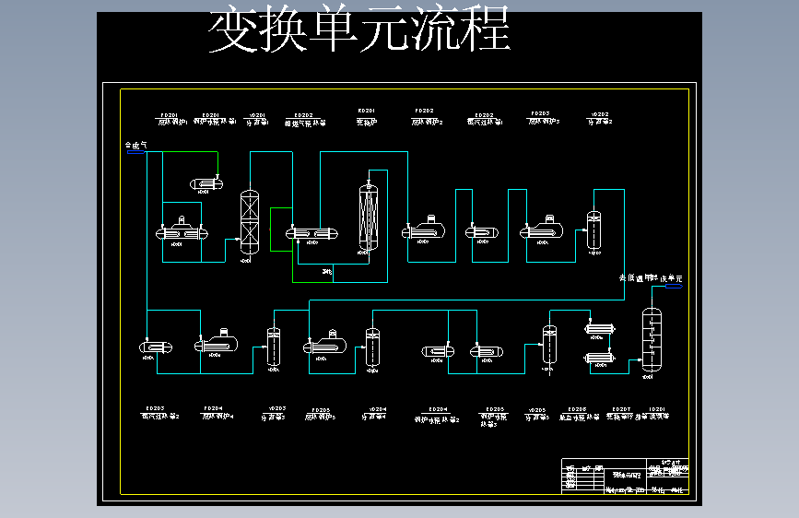Select the R0201 变换炉 label
799x518 pixels.
coord(367,117)
